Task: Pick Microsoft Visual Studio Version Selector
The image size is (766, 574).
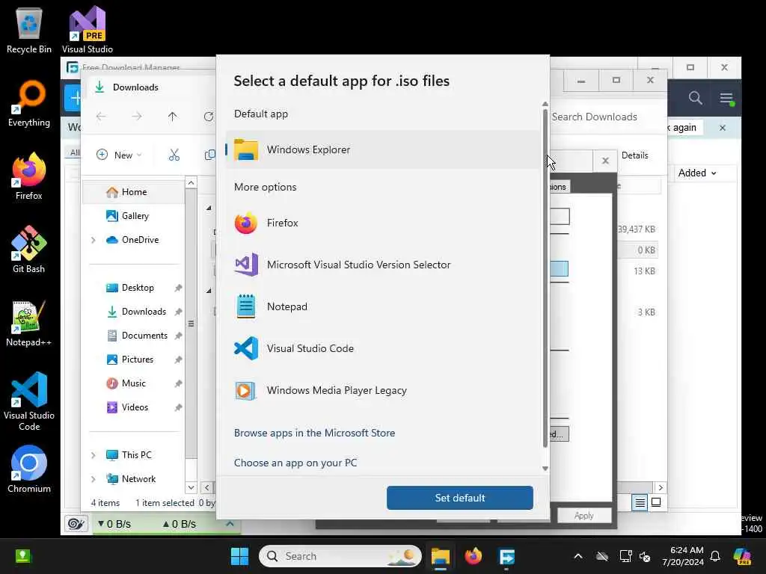Action: tap(382, 265)
